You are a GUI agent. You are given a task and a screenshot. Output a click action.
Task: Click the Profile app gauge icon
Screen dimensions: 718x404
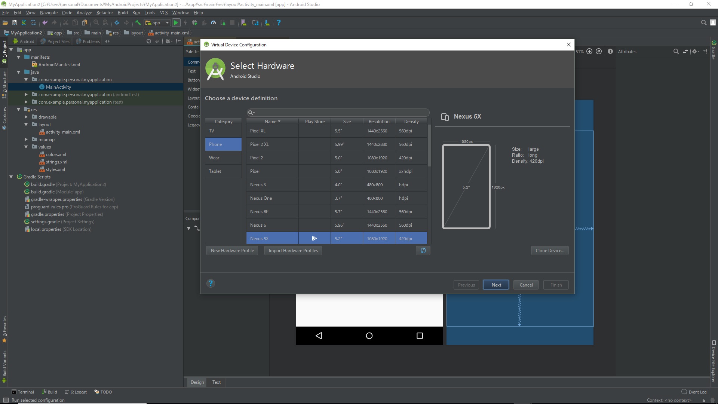pos(214,23)
